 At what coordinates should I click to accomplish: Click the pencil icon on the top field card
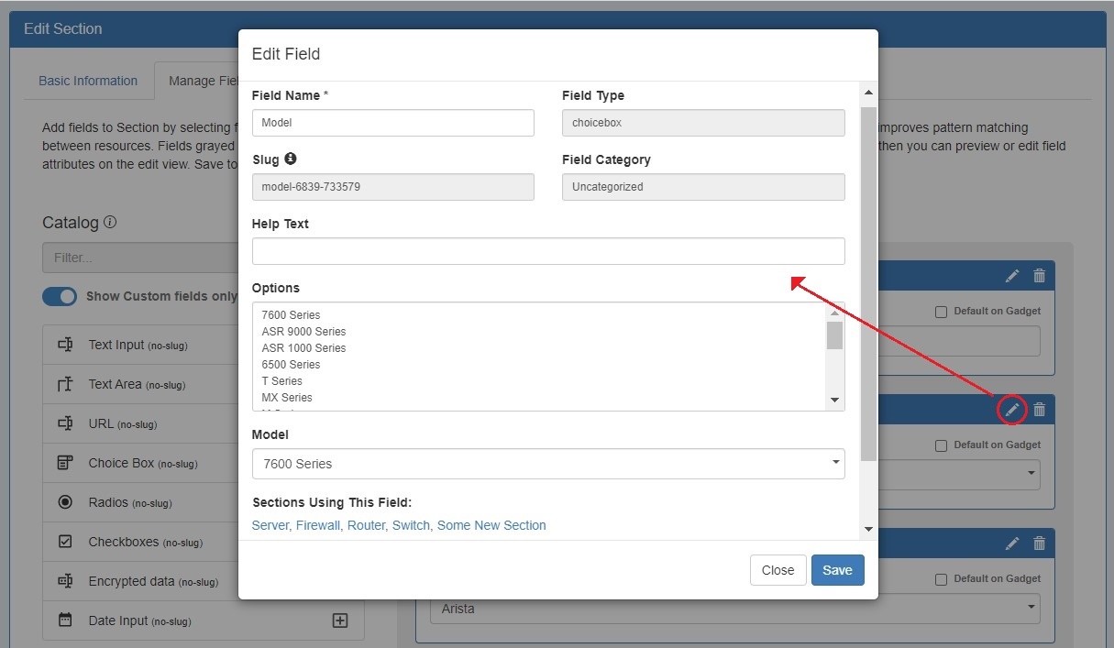pos(1011,276)
